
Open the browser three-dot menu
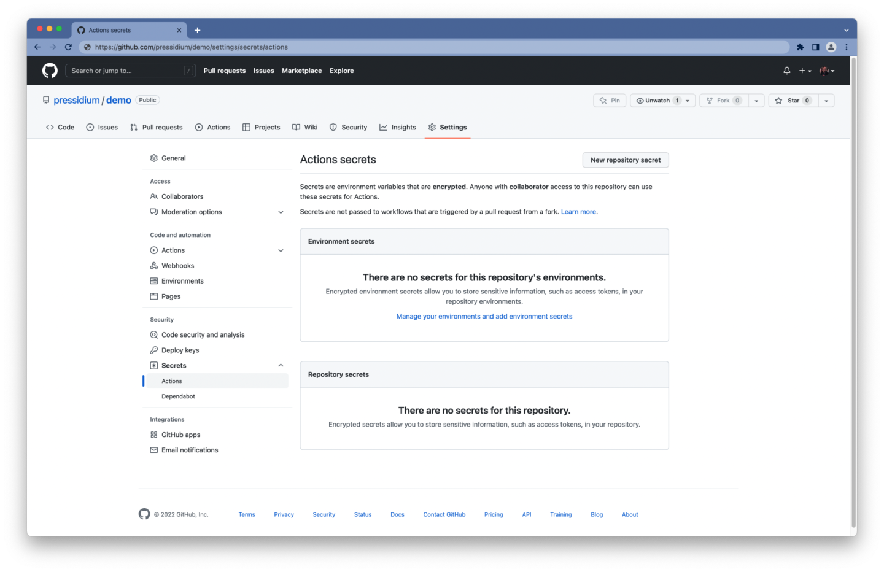pyautogui.click(x=846, y=47)
